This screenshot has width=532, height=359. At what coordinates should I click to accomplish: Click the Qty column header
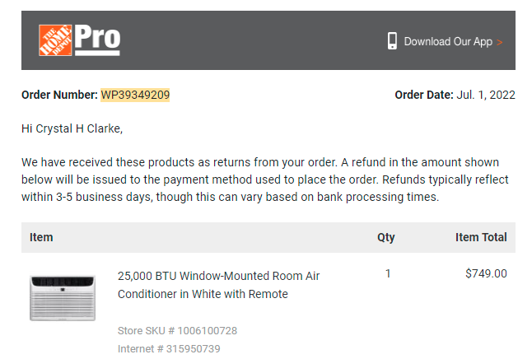[x=386, y=237]
